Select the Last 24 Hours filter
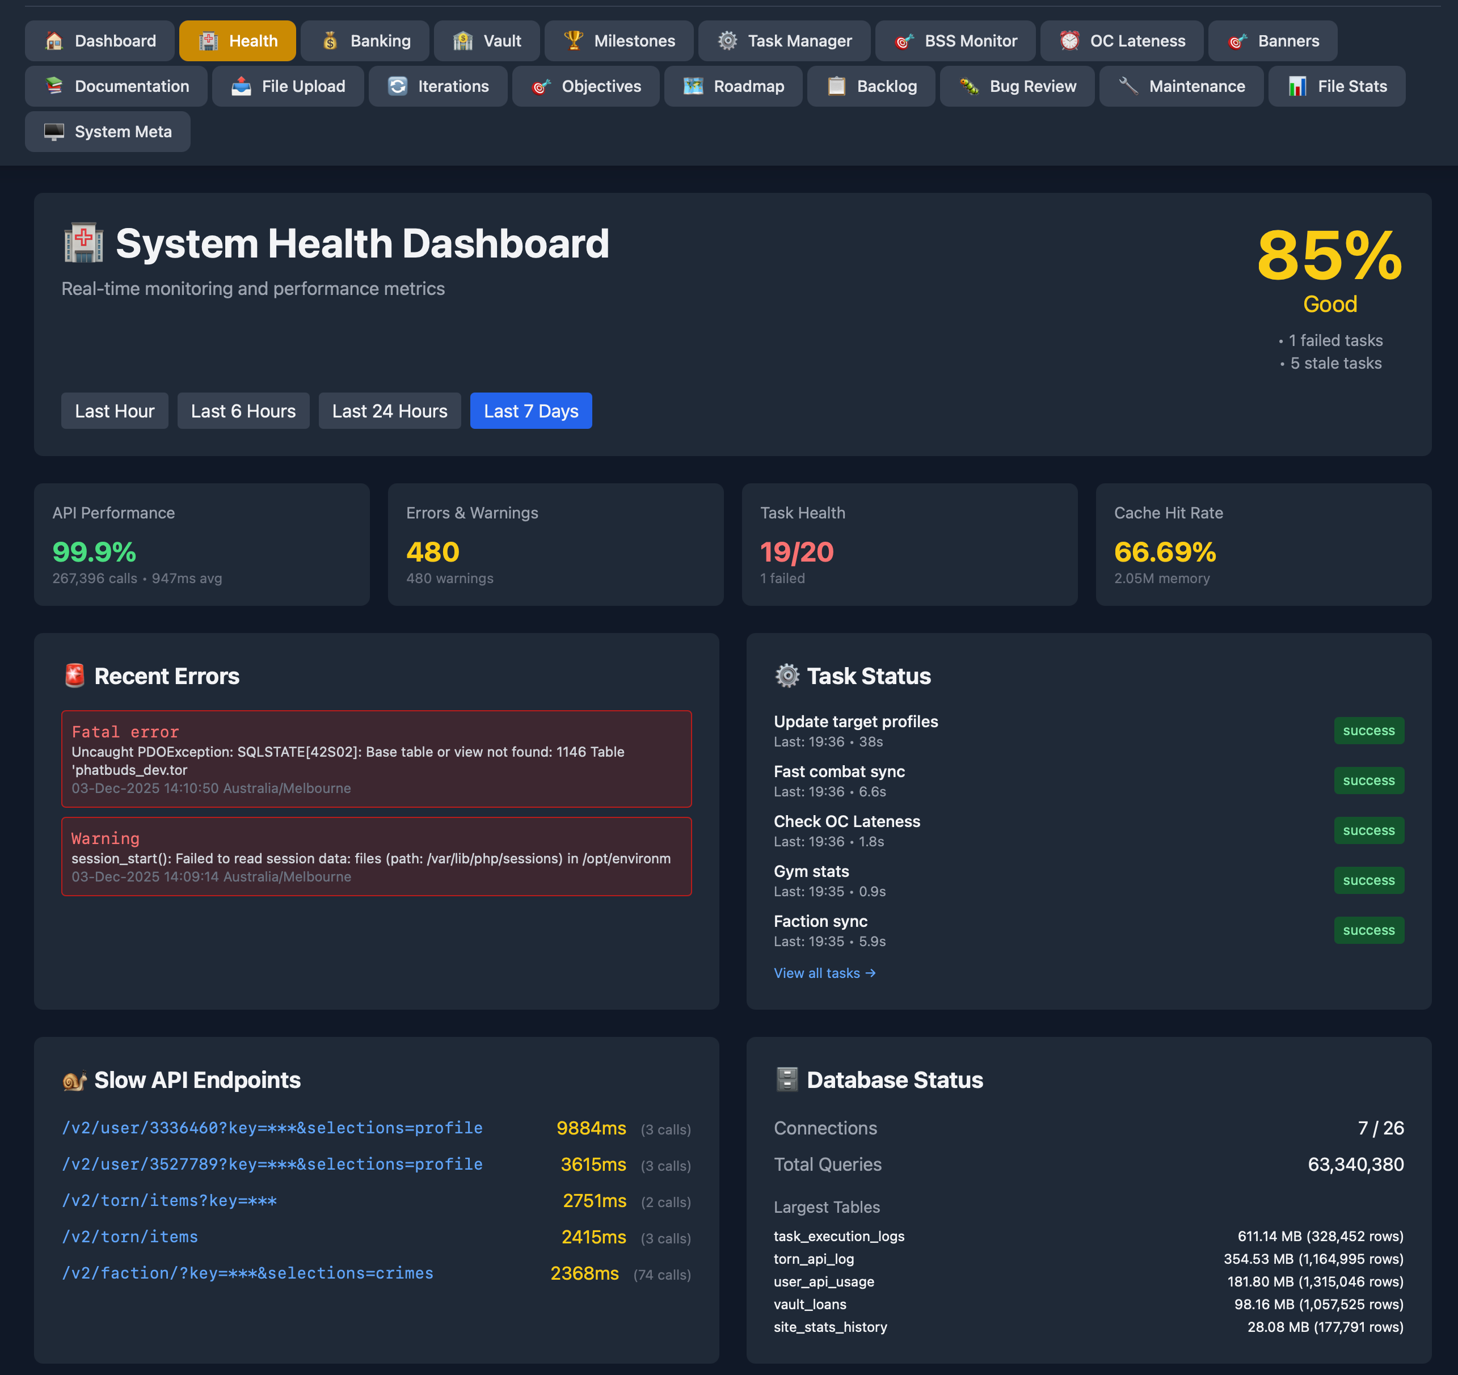This screenshot has width=1458, height=1375. (389, 411)
